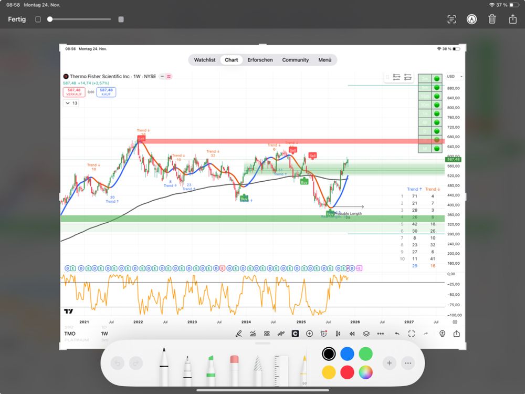Open the drawing tools pencil icon
This screenshot has height=394, width=525.
point(239,334)
